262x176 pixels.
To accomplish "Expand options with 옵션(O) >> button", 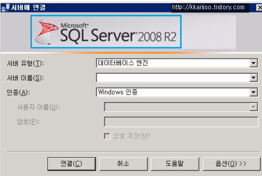I will pos(231,164).
